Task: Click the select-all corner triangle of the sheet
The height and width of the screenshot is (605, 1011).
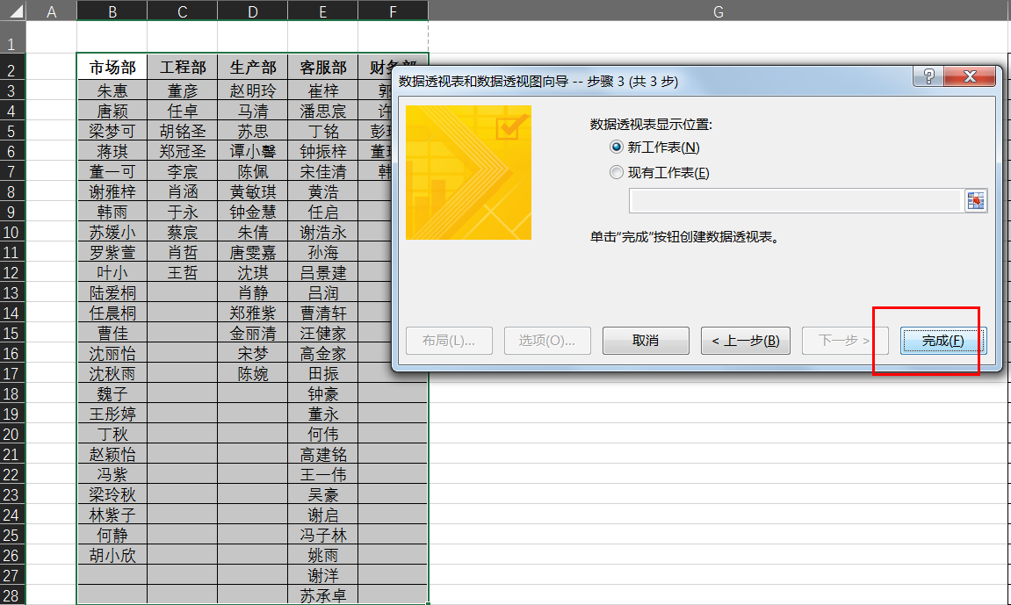Action: pyautogui.click(x=12, y=11)
